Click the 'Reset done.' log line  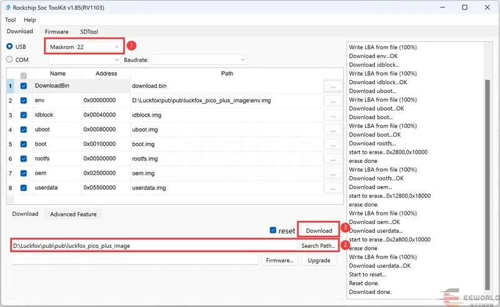[x=364, y=283]
